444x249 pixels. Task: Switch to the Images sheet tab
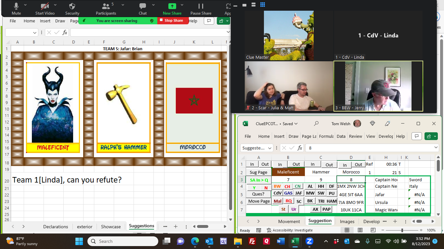point(347,221)
